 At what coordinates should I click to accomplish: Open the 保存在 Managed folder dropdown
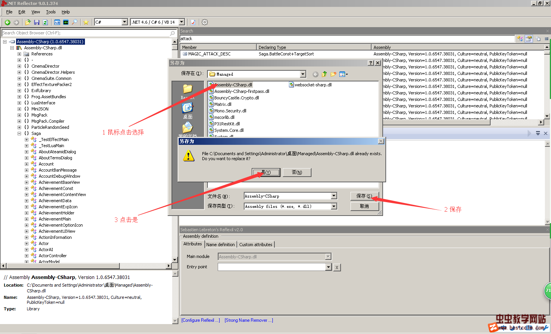303,74
